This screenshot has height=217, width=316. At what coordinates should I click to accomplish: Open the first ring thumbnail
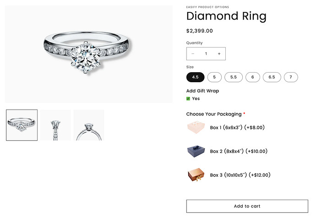[x=22, y=125]
